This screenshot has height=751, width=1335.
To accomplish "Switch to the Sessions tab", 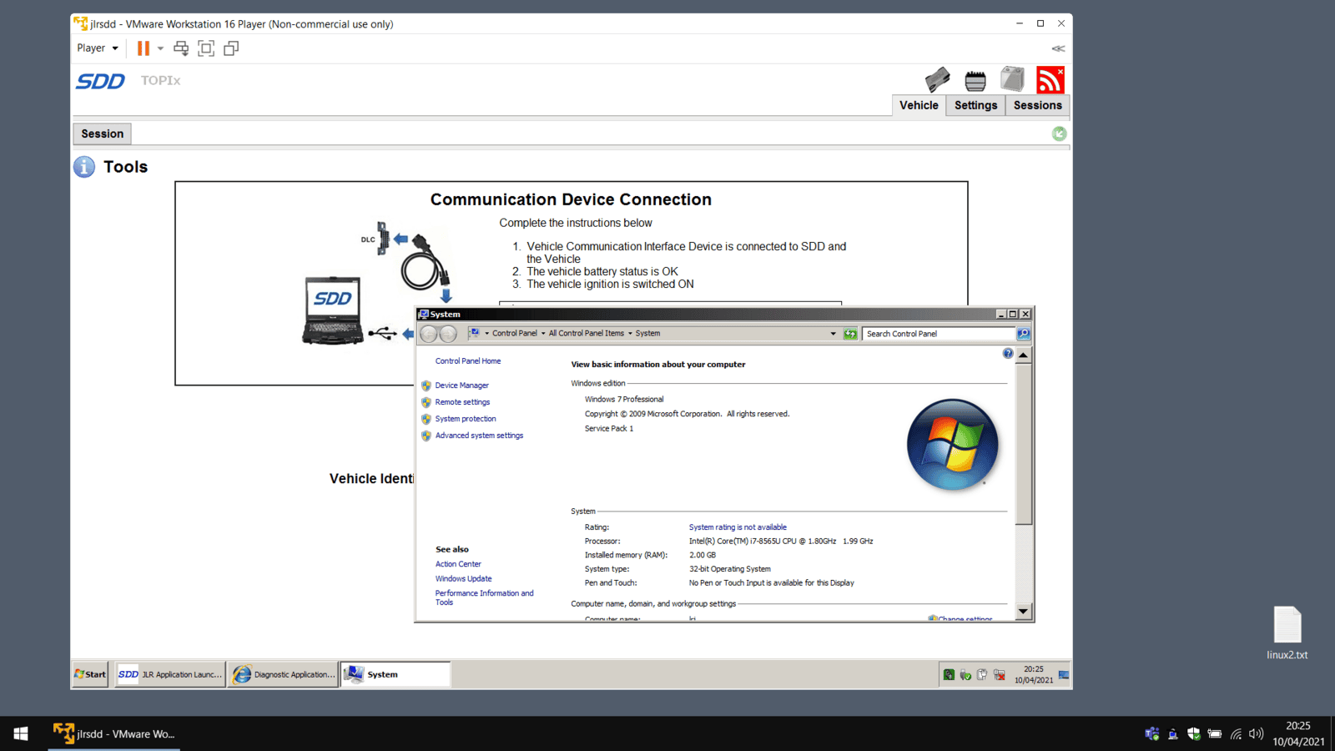I will click(1037, 105).
